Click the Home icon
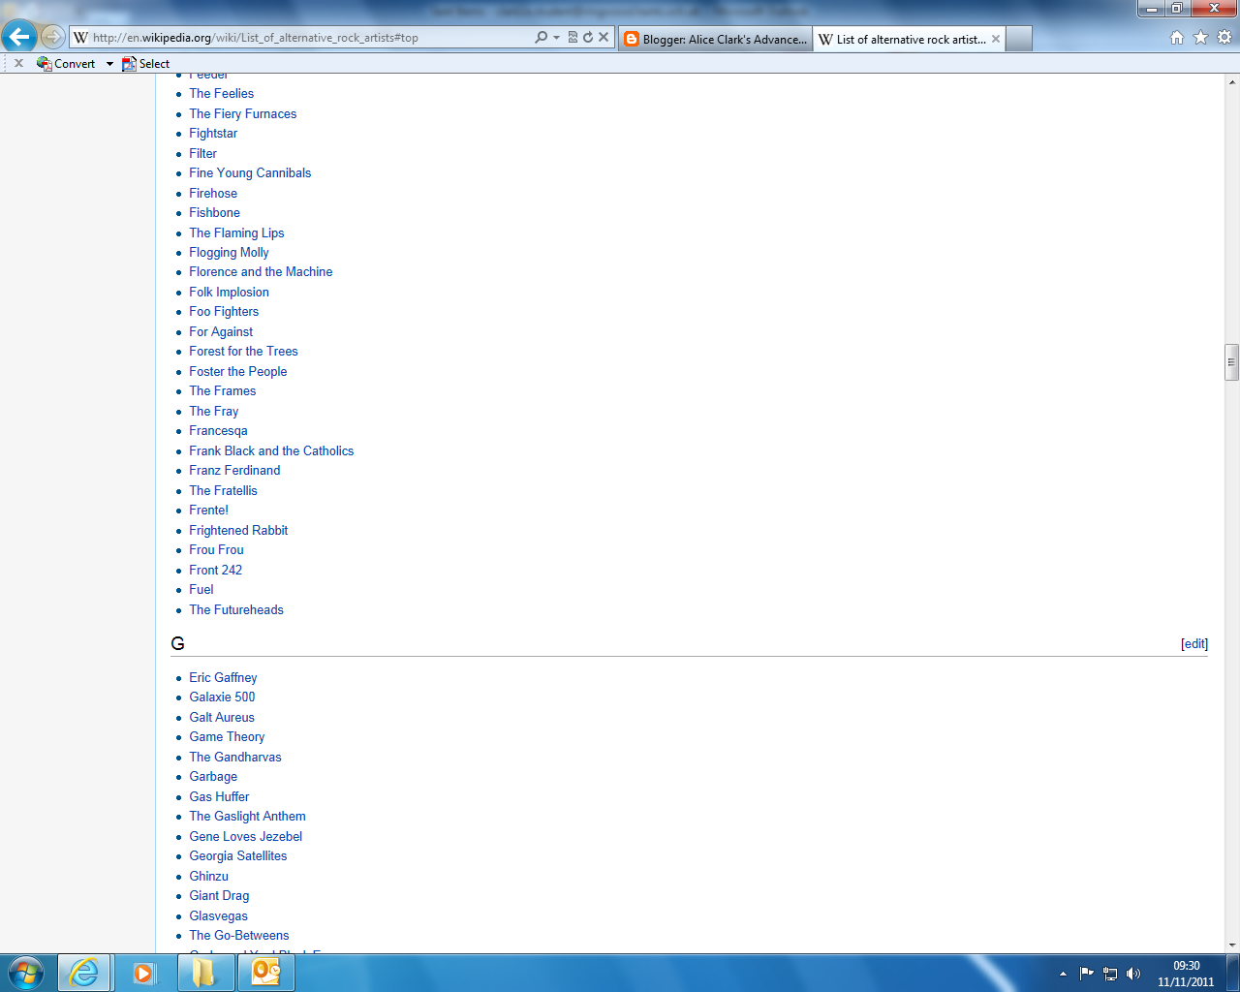 coord(1177,37)
